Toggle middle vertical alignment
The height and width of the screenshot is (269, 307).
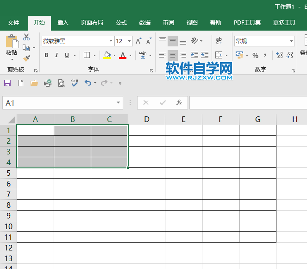click(173, 41)
